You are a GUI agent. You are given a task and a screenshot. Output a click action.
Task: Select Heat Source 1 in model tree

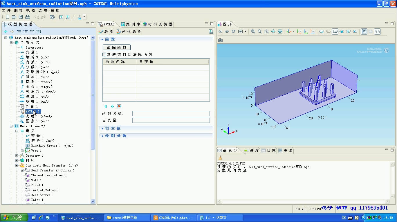pyautogui.click(x=42, y=195)
